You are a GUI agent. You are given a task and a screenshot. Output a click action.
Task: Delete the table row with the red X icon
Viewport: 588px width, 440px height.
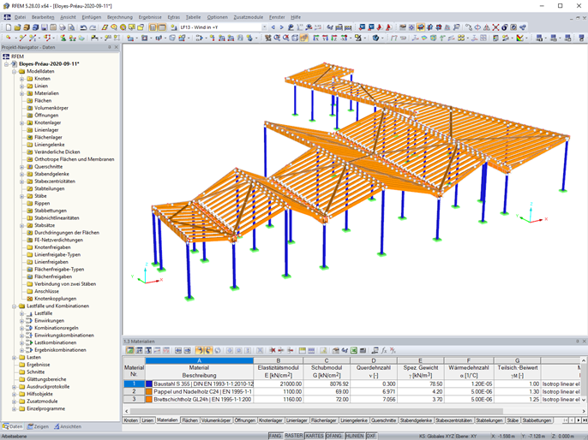[273, 350]
